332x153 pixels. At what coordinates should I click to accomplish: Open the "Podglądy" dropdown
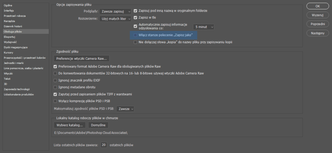tap(115, 11)
